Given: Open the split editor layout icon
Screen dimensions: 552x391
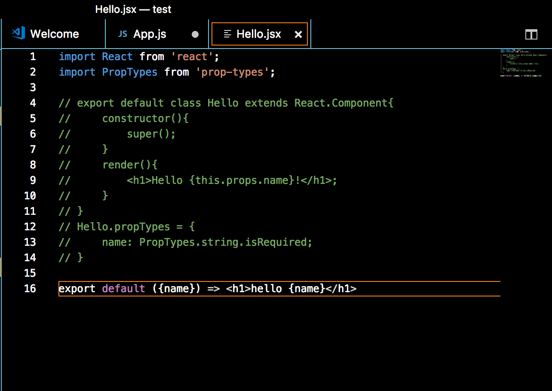Looking at the screenshot, I should click(x=531, y=34).
